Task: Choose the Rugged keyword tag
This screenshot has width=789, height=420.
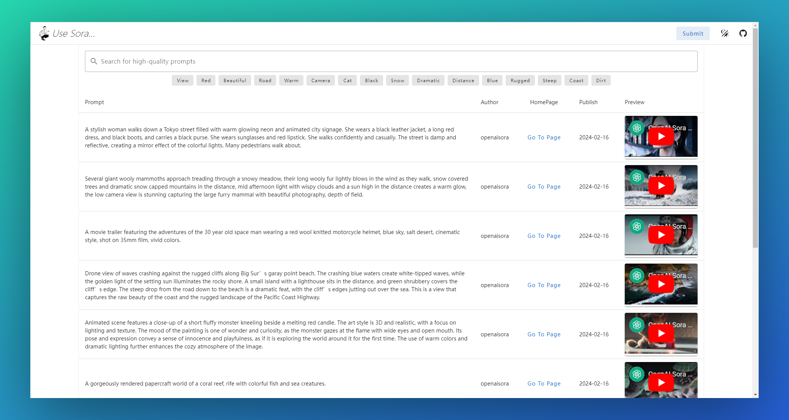Action: (x=520, y=81)
